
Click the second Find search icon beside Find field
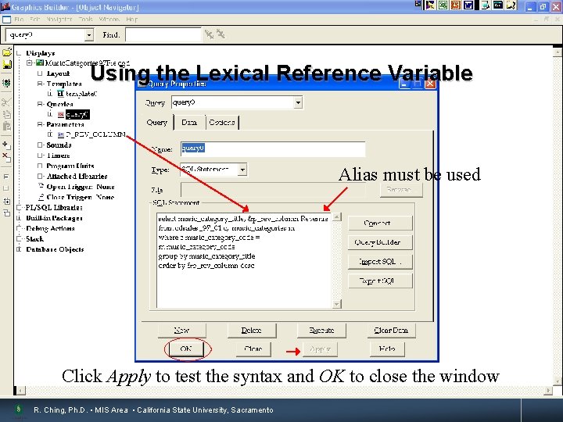click(221, 34)
